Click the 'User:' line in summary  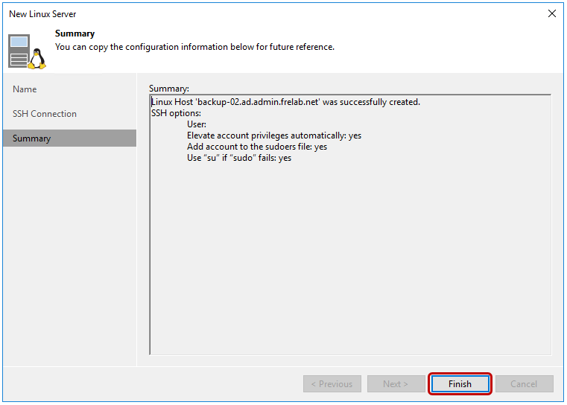(x=197, y=124)
